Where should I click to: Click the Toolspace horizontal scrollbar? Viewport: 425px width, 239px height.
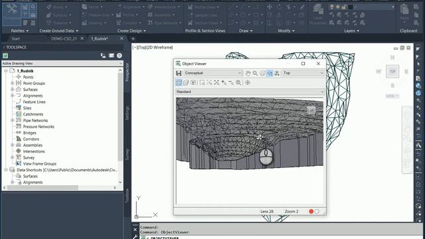(42, 187)
